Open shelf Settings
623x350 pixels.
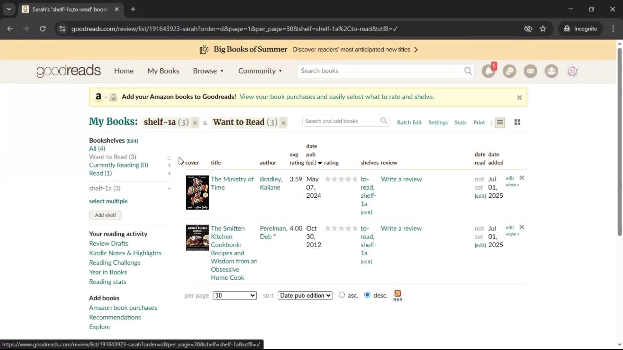[438, 122]
